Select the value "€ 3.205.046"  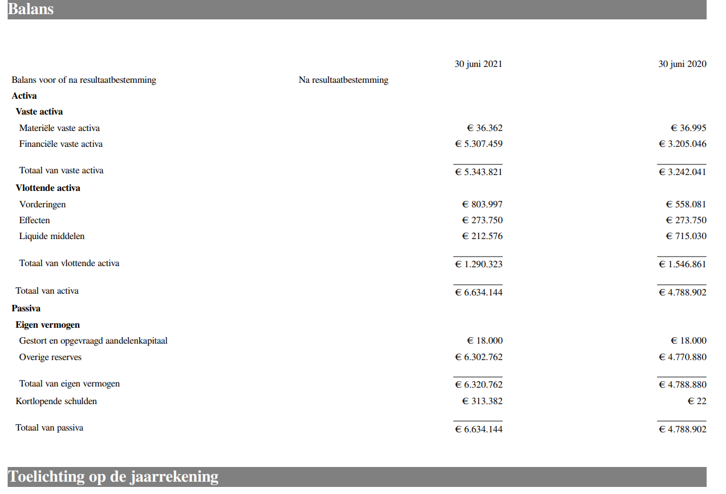tap(683, 144)
